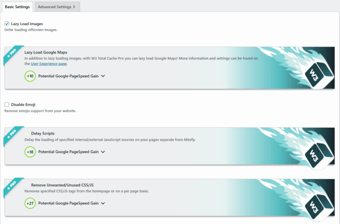Switch to the Basic Settings tab
340x224 pixels.
point(17,7)
